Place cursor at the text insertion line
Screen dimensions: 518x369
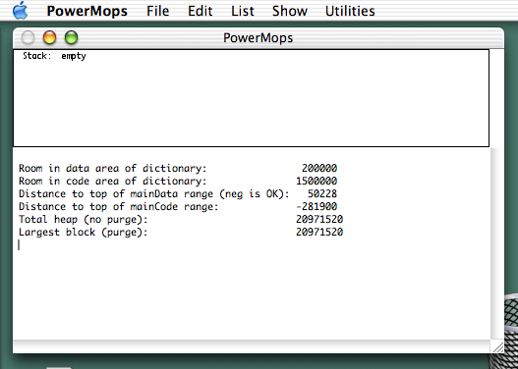19,245
